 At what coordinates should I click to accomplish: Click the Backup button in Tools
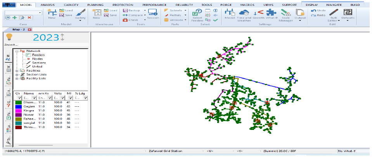point(133,10)
